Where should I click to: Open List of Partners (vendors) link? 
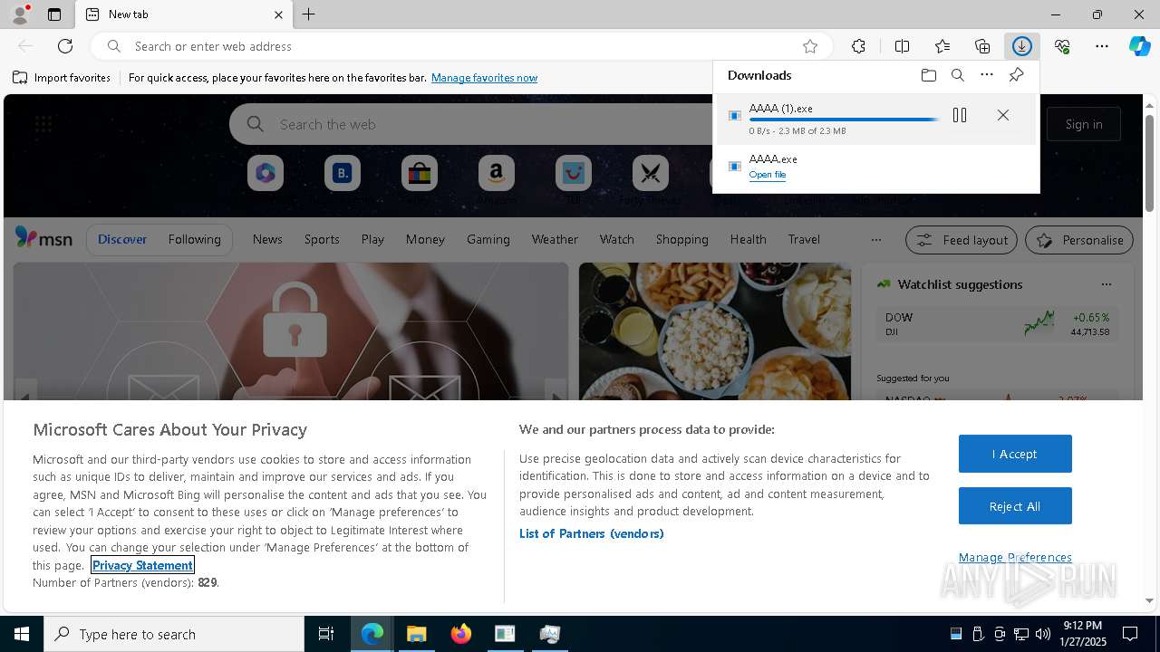point(592,533)
